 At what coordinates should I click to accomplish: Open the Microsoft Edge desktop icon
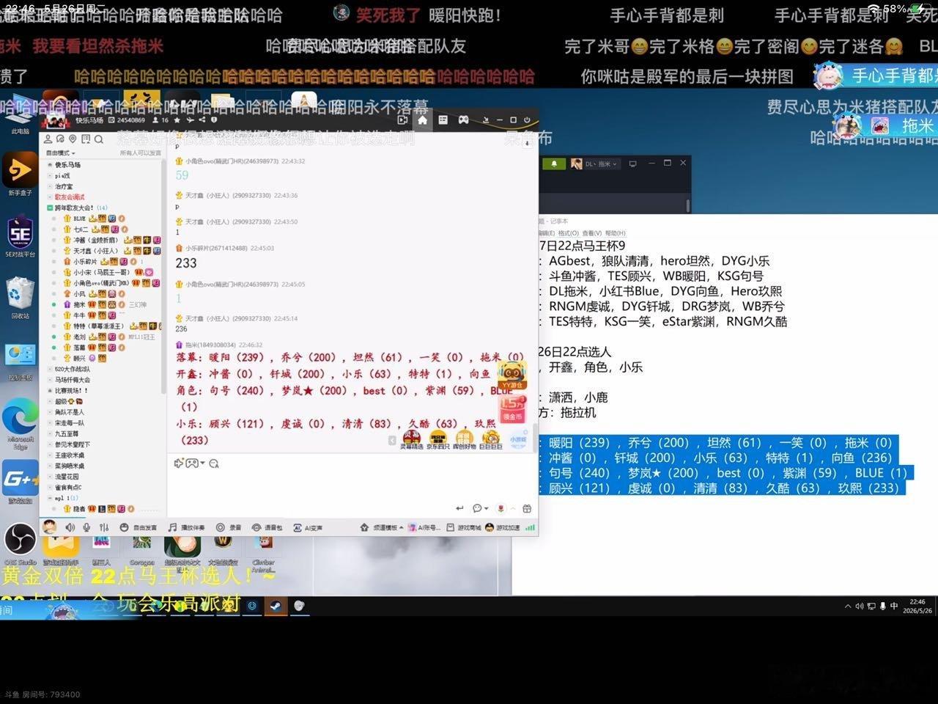(x=21, y=424)
